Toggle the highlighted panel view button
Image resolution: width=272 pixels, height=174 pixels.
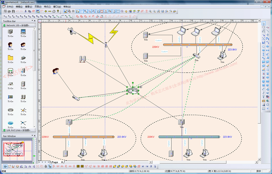point(38,11)
